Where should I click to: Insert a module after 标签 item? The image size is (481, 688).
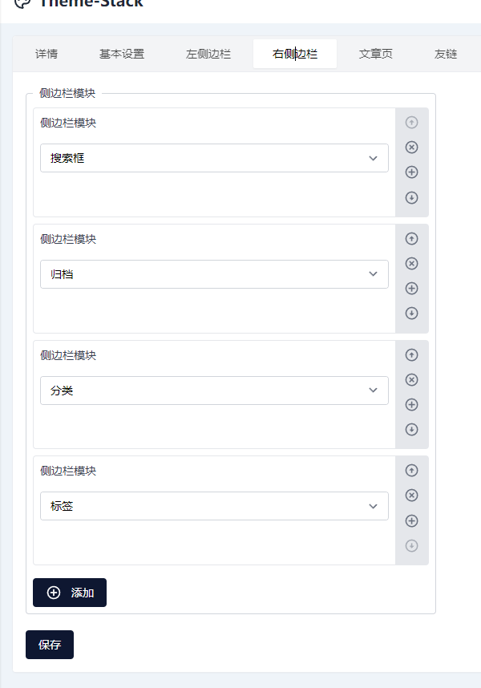click(x=412, y=520)
